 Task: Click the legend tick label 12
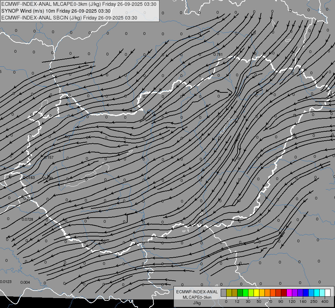(237, 301)
